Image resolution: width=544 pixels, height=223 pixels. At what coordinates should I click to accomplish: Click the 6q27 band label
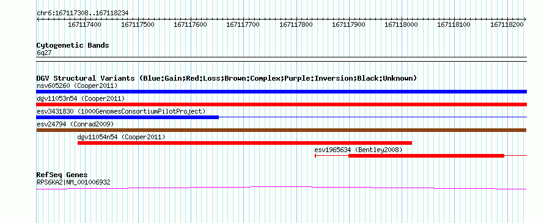[44, 53]
